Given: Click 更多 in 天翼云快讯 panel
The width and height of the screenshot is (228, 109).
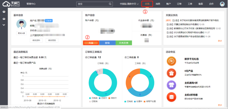Looking at the screenshot, I should (x=220, y=41).
